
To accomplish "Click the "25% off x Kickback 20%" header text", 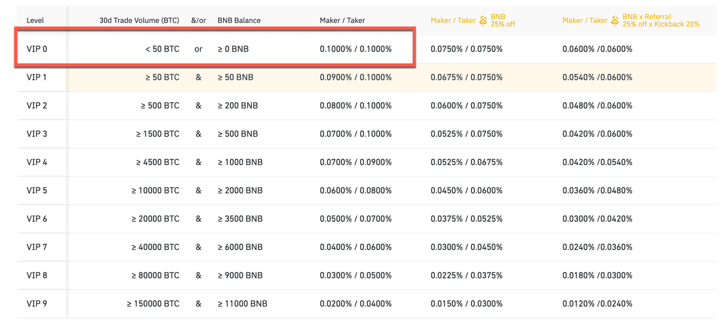I will pos(661,24).
